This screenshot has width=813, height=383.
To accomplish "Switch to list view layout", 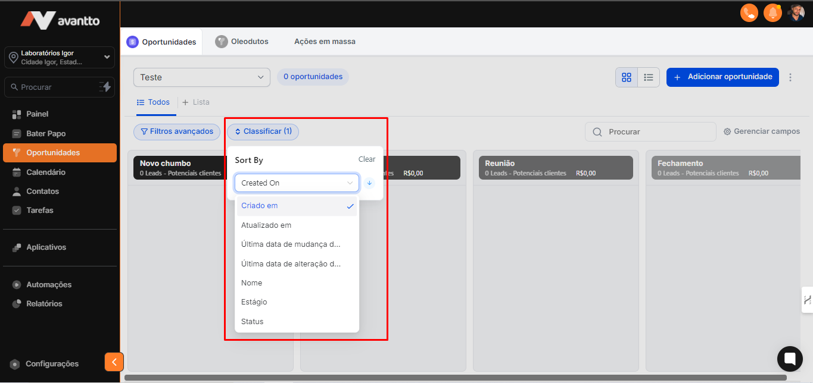I will coord(649,77).
